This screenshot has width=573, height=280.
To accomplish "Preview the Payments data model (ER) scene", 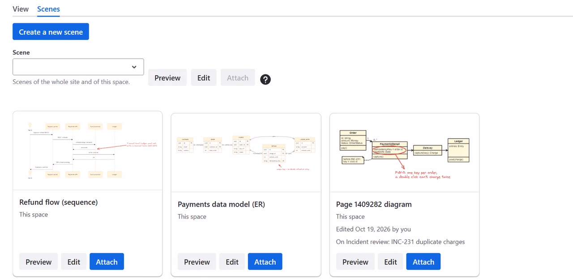I will pyautogui.click(x=197, y=262).
